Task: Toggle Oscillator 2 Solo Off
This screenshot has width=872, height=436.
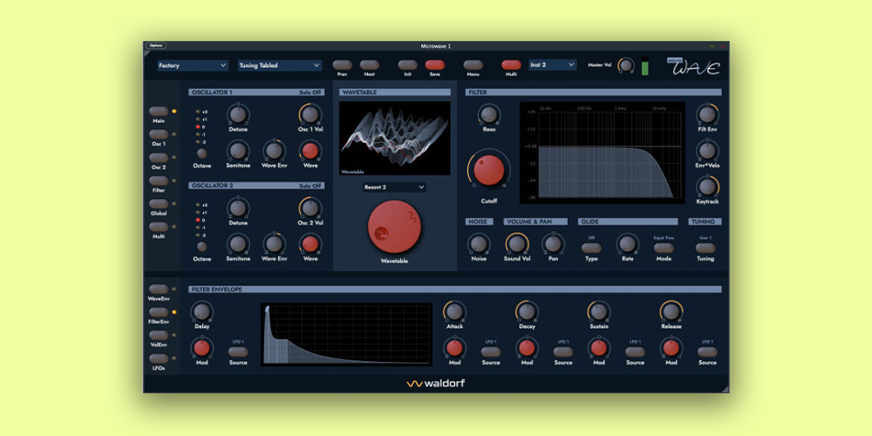Action: point(310,186)
